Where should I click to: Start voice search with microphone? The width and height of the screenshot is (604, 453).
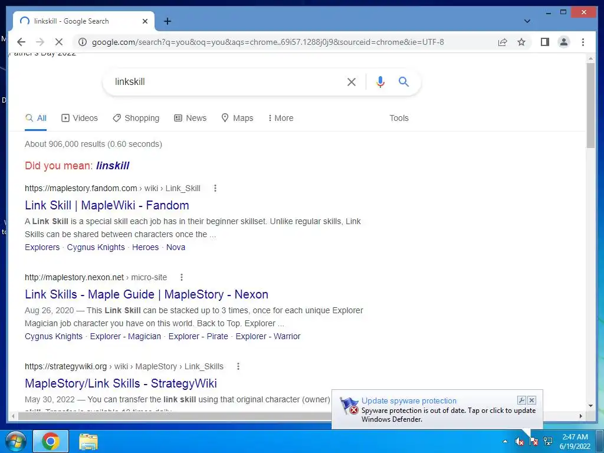[380, 81]
